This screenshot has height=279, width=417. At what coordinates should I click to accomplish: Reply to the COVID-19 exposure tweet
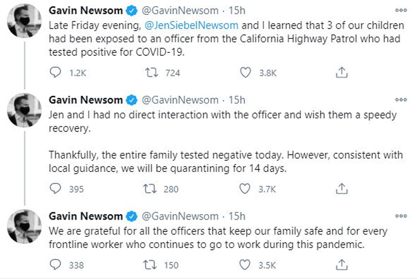click(x=55, y=72)
